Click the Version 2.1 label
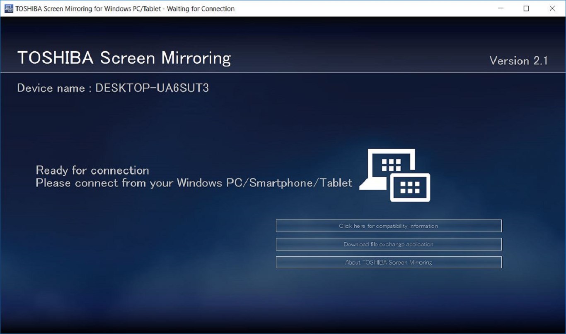Image resolution: width=566 pixels, height=334 pixels. [x=519, y=61]
